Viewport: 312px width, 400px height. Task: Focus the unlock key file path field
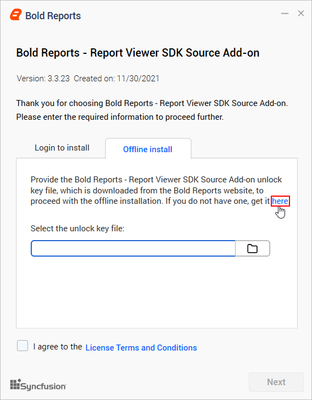pos(133,248)
